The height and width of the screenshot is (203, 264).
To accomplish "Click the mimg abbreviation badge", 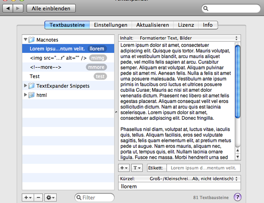I will pyautogui.click(x=98, y=58).
